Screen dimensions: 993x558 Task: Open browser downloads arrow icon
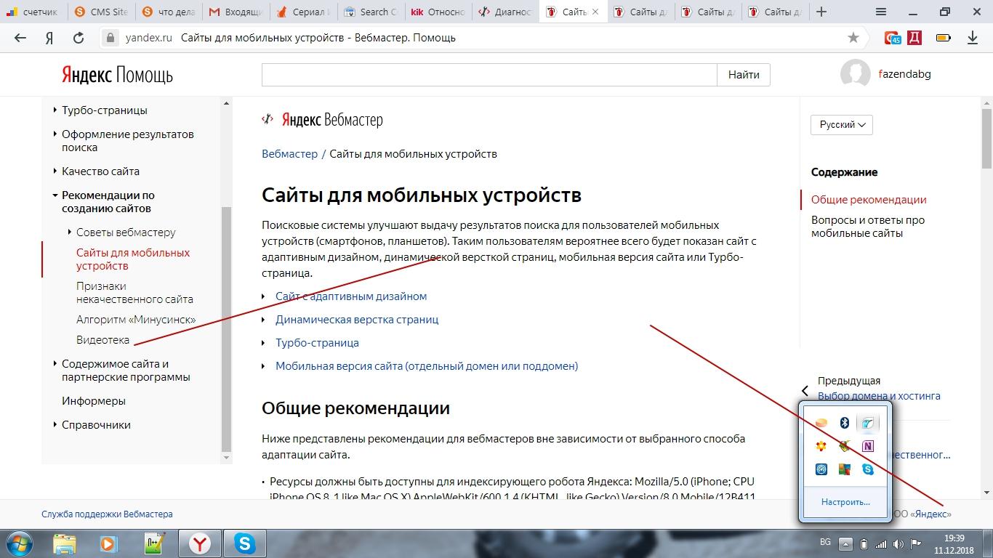tap(973, 38)
